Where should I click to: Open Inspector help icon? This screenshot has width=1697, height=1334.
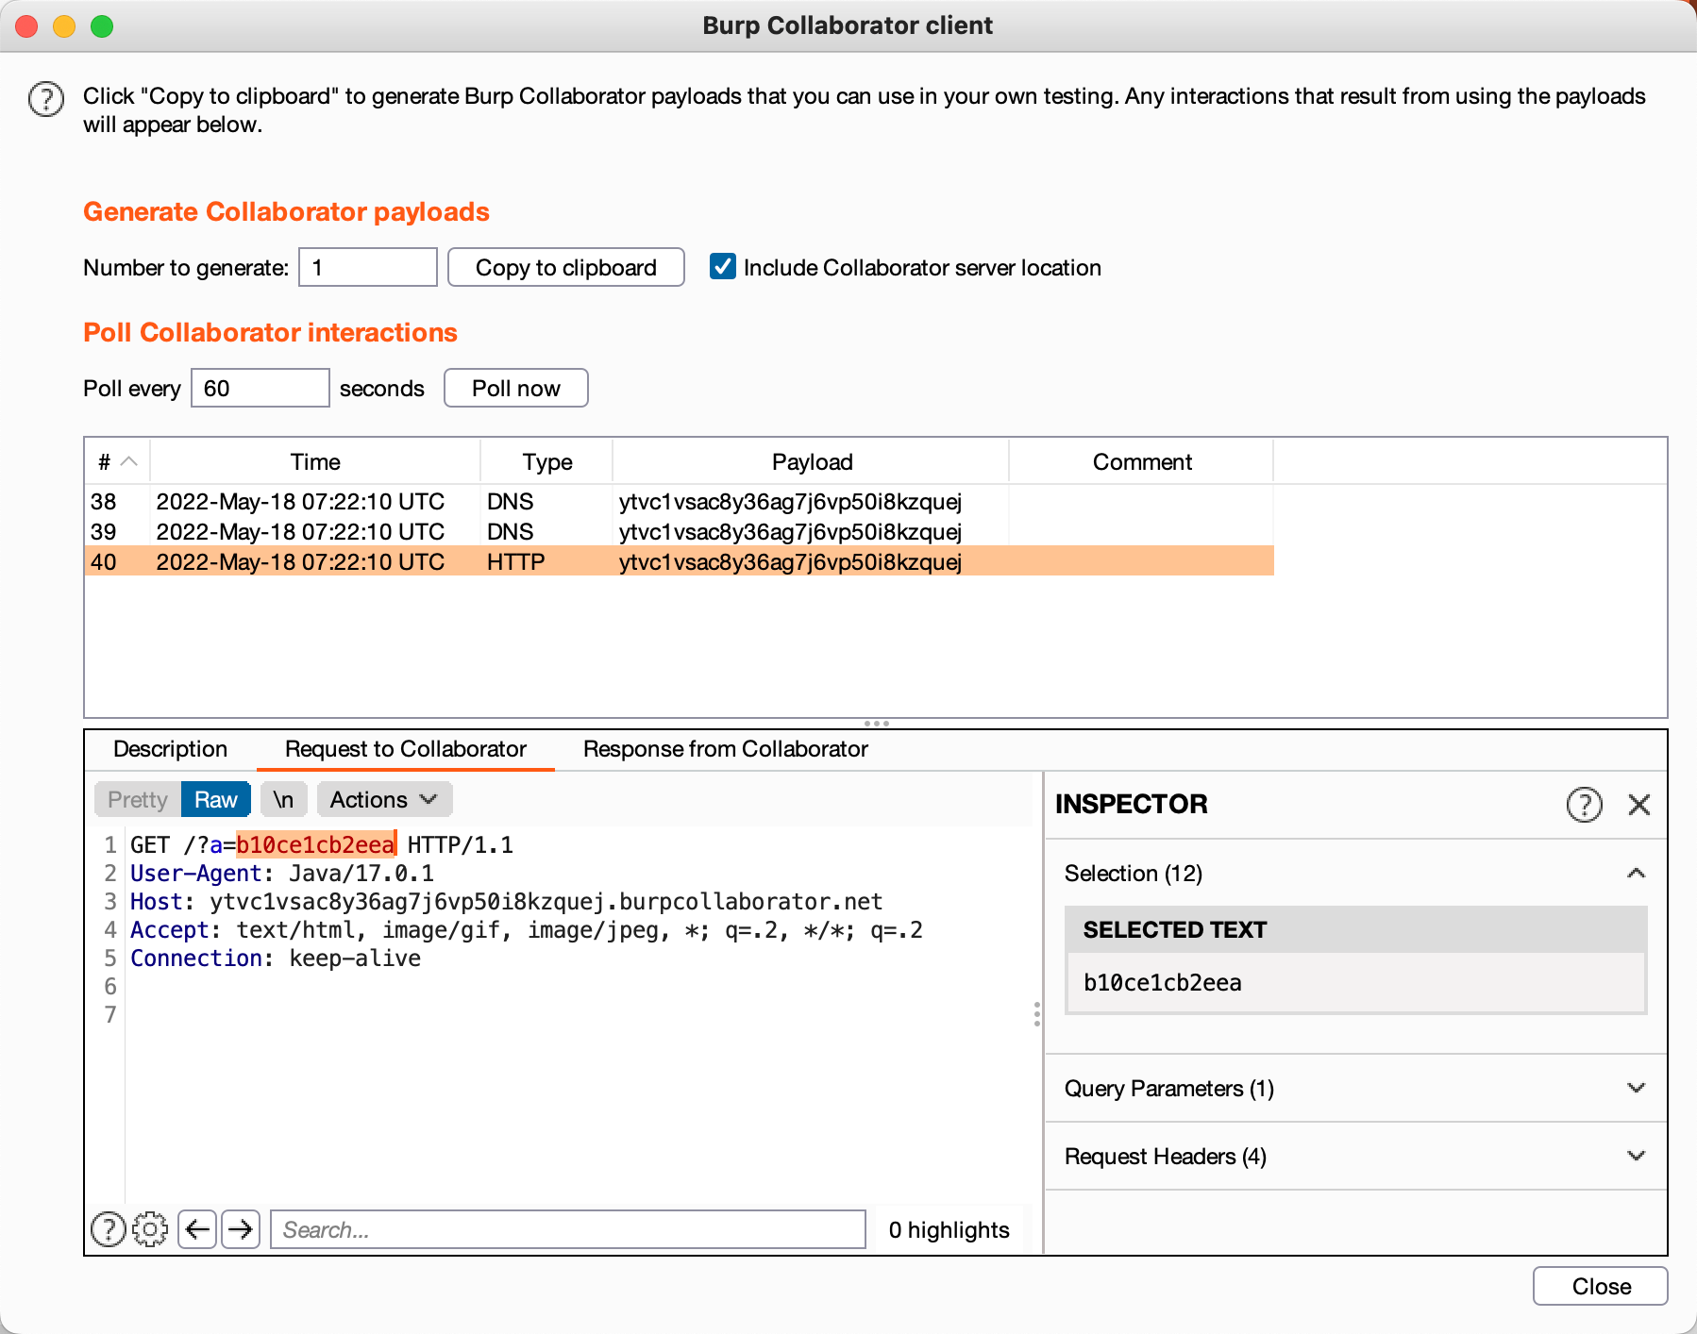[1585, 805]
